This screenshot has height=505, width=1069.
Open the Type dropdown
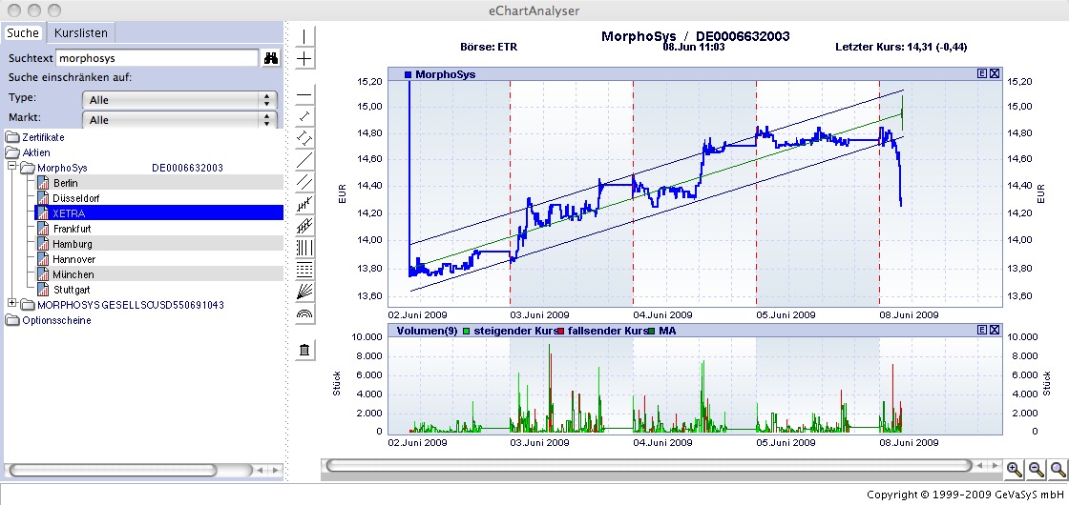pyautogui.click(x=179, y=100)
